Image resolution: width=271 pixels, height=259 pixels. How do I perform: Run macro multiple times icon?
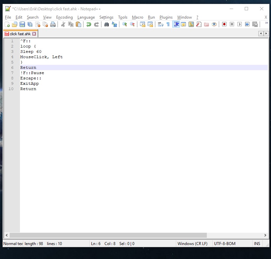tap(247, 24)
